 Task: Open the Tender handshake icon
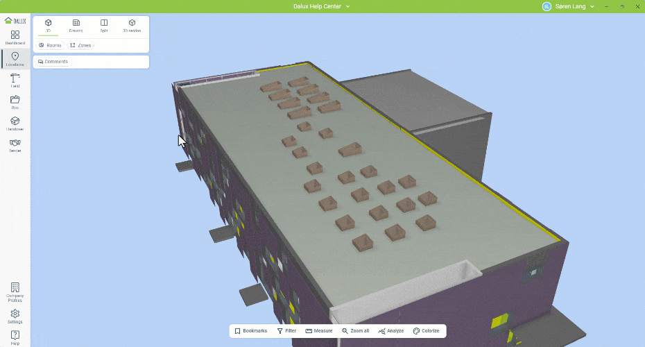click(15, 145)
